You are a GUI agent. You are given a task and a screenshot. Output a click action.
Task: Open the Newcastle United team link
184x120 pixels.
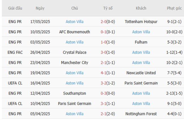[141, 73]
